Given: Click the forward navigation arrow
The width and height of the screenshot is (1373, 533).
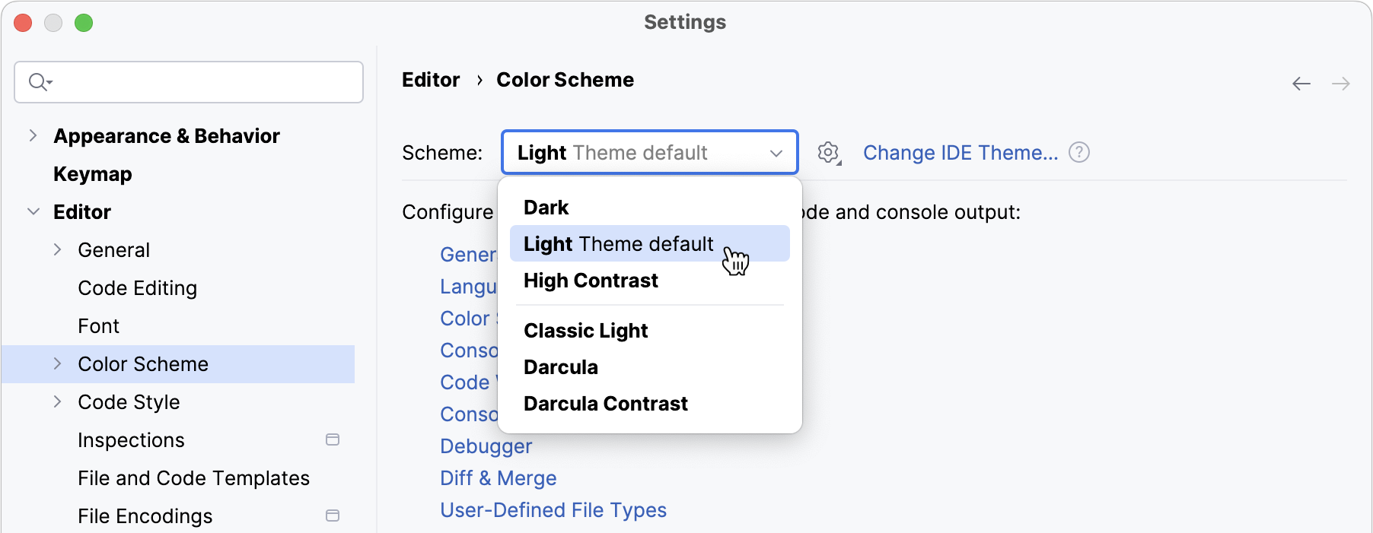Looking at the screenshot, I should 1341,84.
